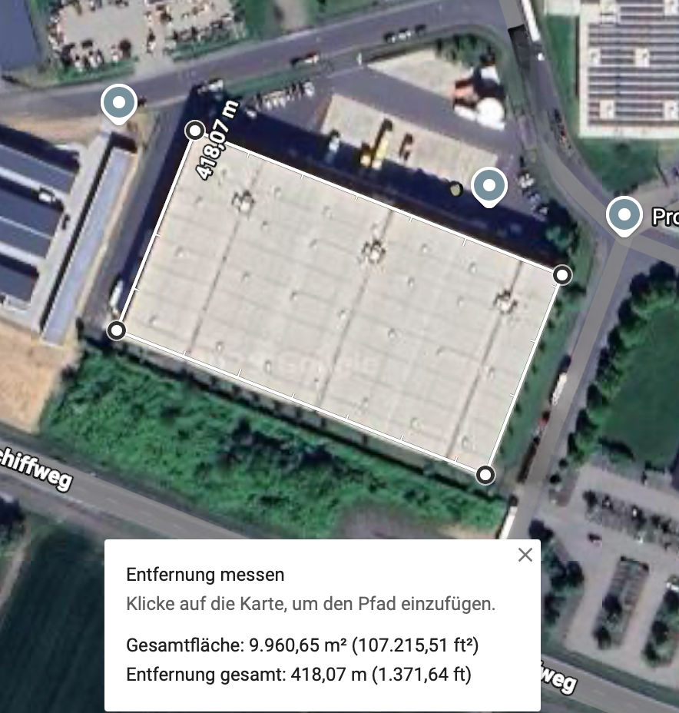Screen dimensions: 679x713
Task: Click the Entfernung messen heading
Action: pos(205,575)
